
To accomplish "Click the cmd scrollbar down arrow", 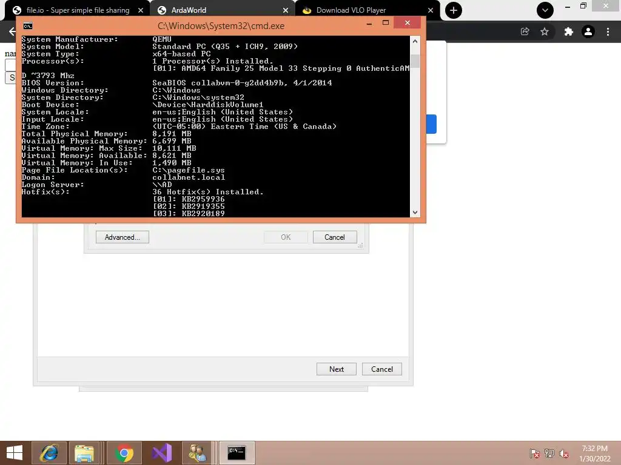I will click(415, 213).
